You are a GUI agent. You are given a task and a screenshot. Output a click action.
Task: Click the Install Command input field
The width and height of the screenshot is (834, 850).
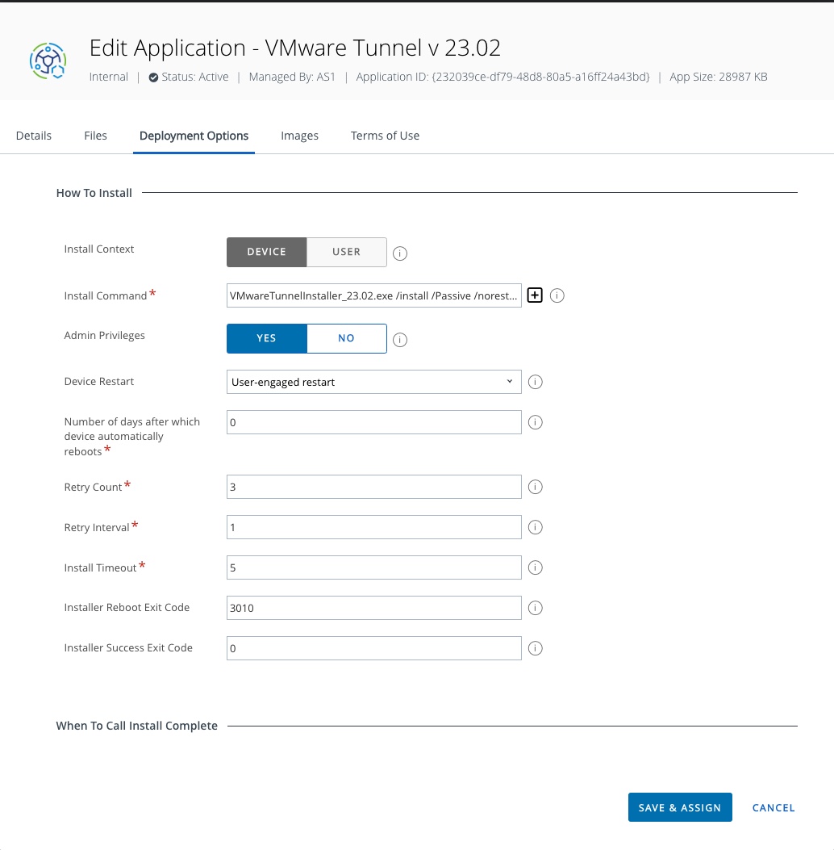coord(373,295)
